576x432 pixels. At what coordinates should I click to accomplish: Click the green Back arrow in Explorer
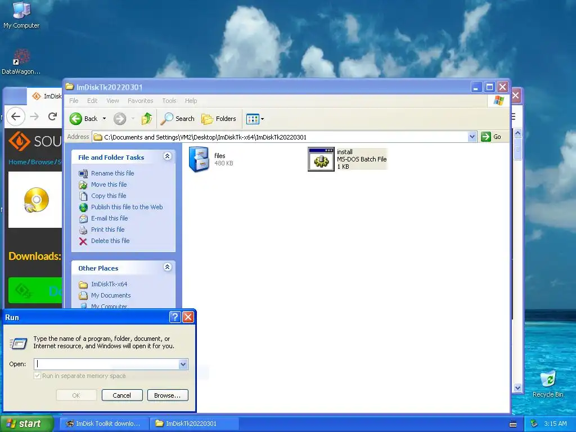76,119
